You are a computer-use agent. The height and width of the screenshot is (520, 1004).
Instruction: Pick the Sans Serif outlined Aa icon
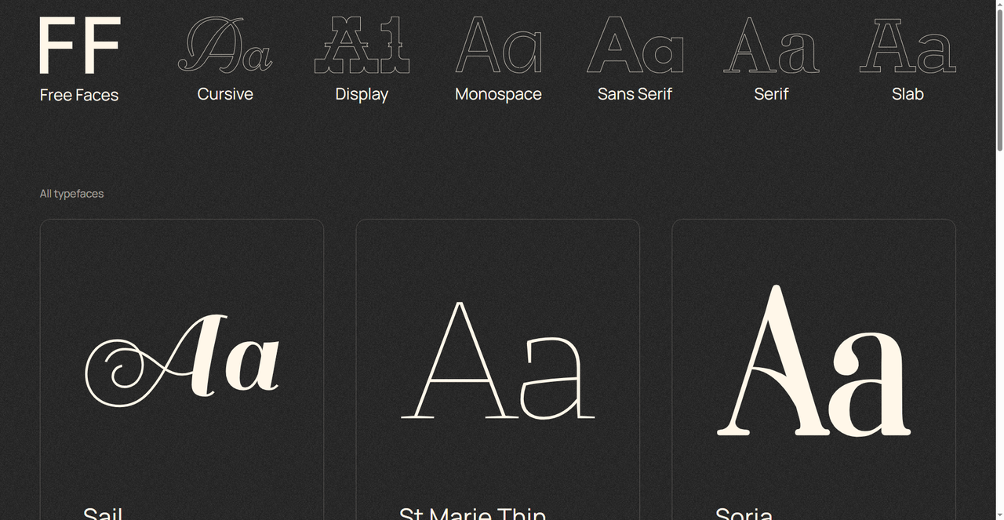[x=635, y=45]
